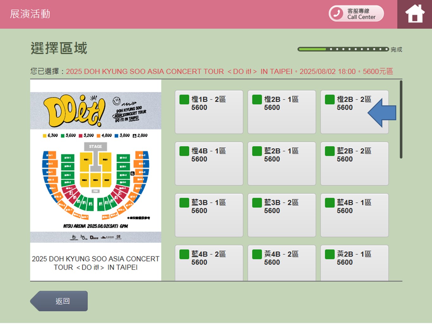Go to the home screen via house icon
Viewport: 432px width, 324px height.
pos(415,14)
